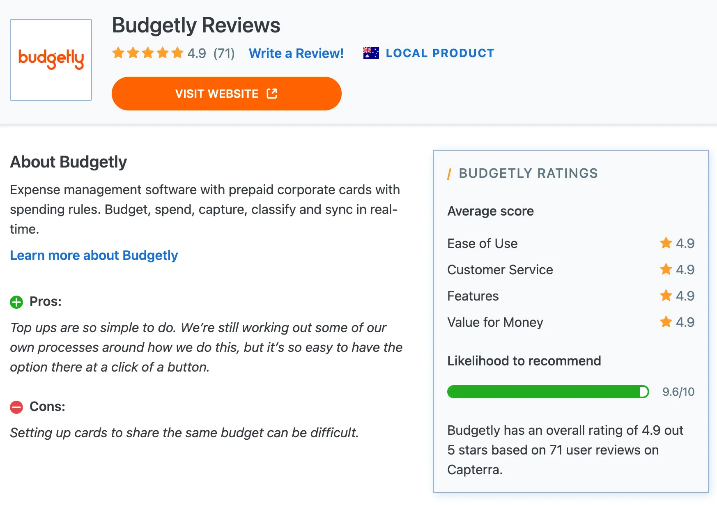
Task: Click the green plus Pros icon
Action: coord(16,302)
